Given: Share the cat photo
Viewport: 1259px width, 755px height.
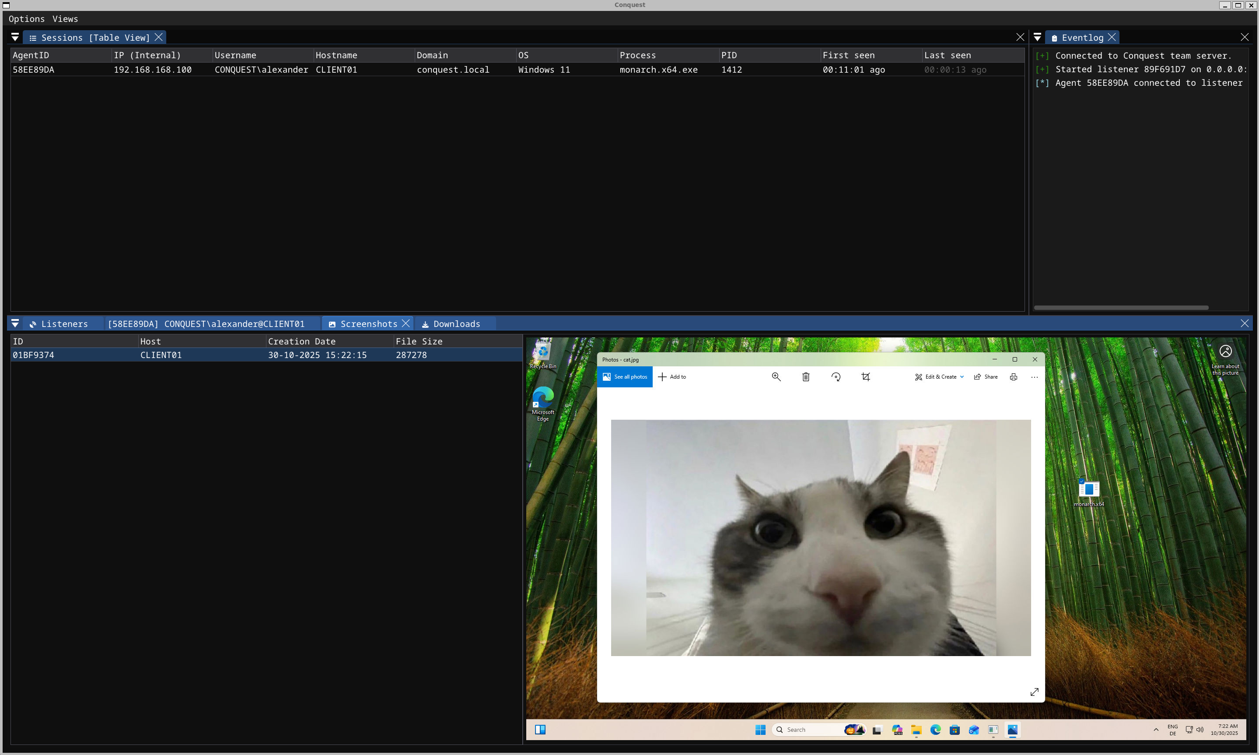Looking at the screenshot, I should (x=985, y=376).
